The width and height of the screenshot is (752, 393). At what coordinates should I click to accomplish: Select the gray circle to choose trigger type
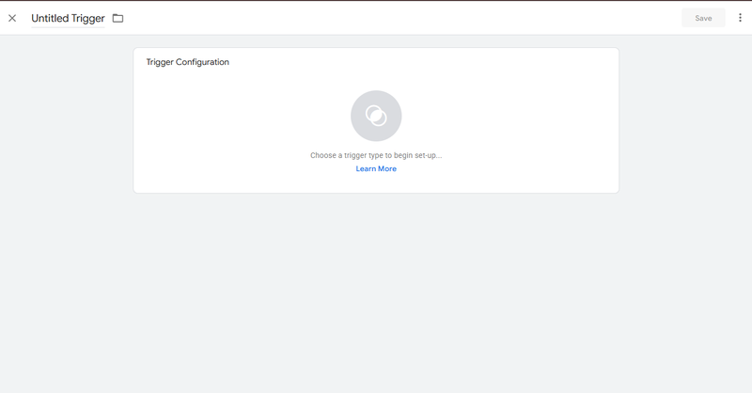coord(376,116)
